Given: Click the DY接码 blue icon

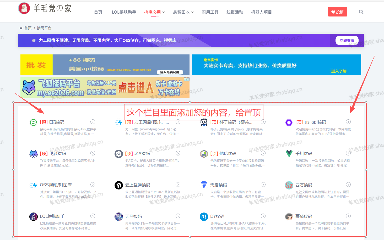Looking at the screenshot, I should pyautogui.click(x=204, y=216).
